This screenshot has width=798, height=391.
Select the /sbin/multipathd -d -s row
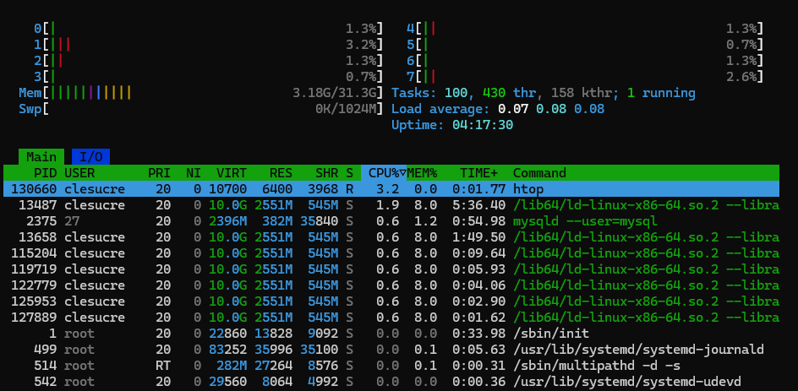click(x=391, y=366)
